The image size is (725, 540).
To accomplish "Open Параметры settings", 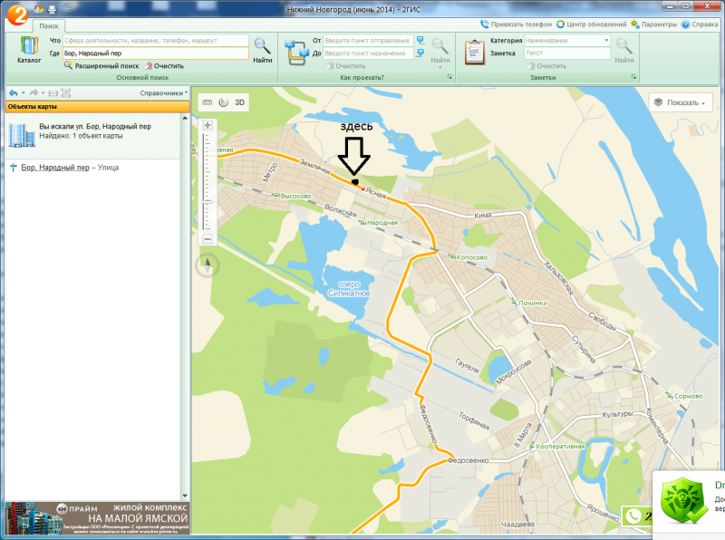I will point(653,24).
